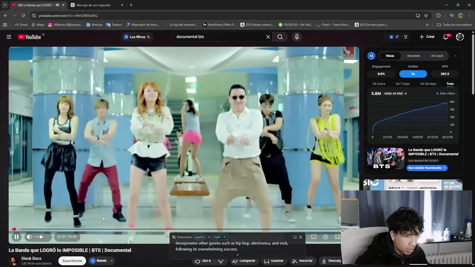Go to the YouTube home logo
This screenshot has height=267, width=475.
coord(29,37)
